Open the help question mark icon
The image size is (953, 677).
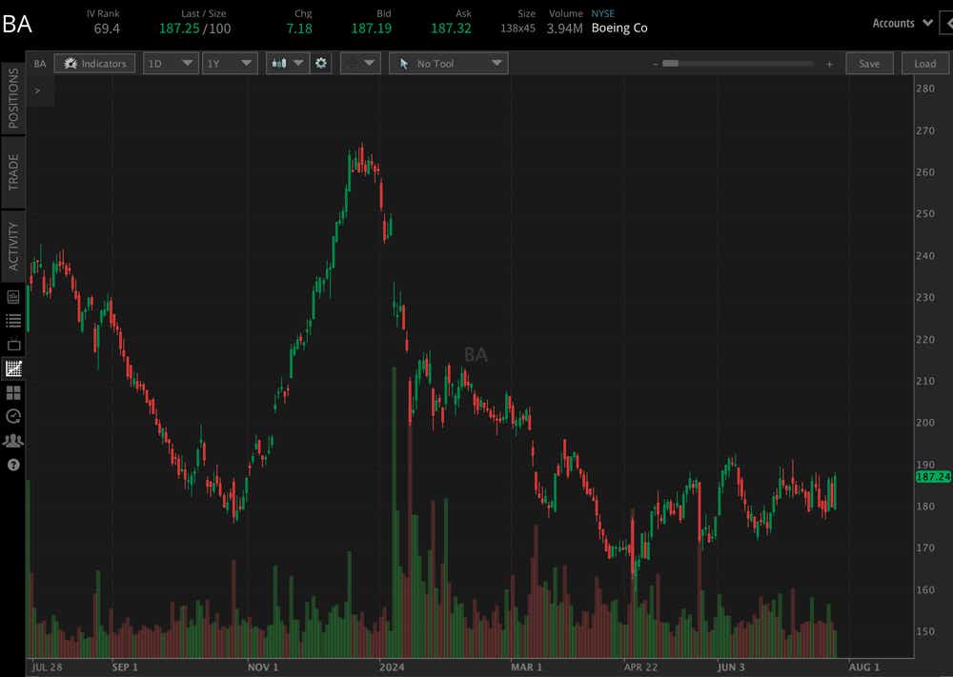point(13,465)
